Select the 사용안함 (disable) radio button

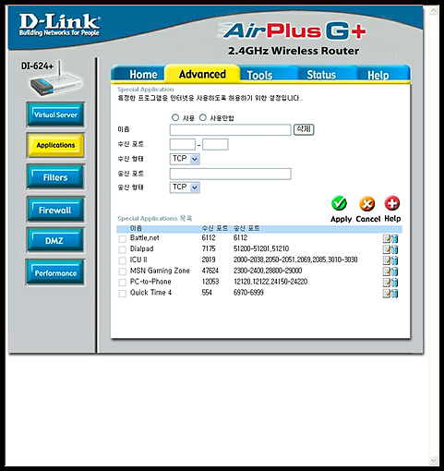[x=203, y=117]
